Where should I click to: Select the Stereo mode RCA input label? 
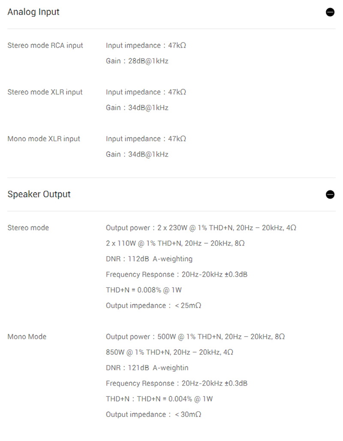click(x=45, y=45)
